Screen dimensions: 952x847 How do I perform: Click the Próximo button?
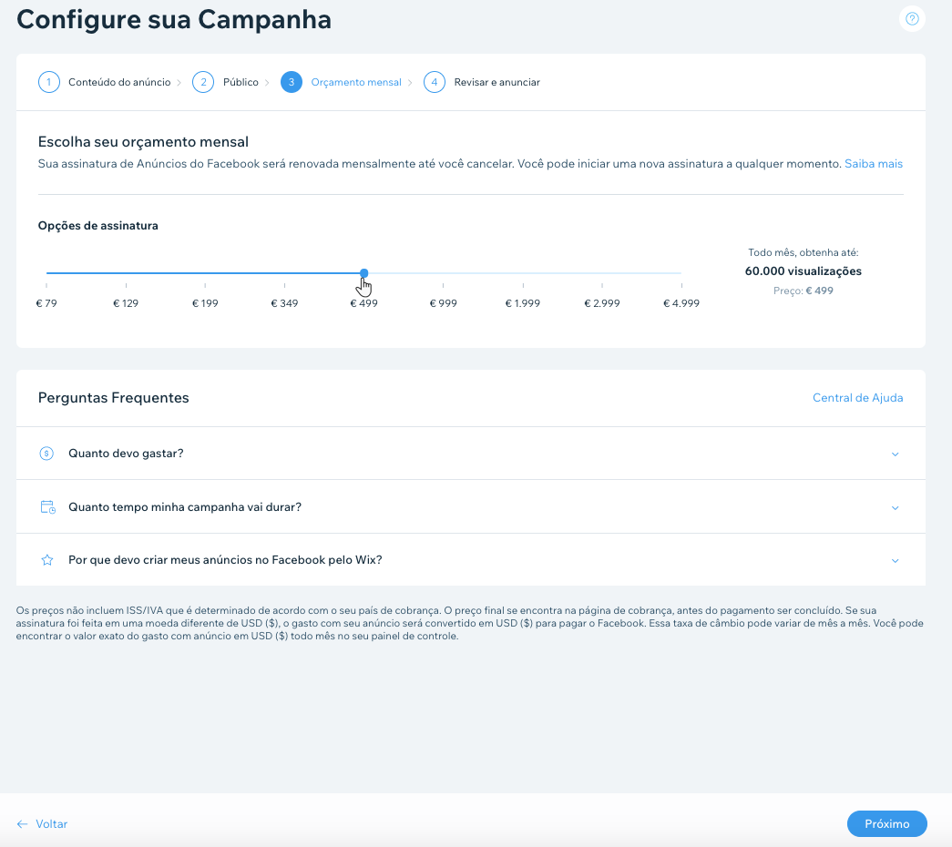tap(887, 824)
